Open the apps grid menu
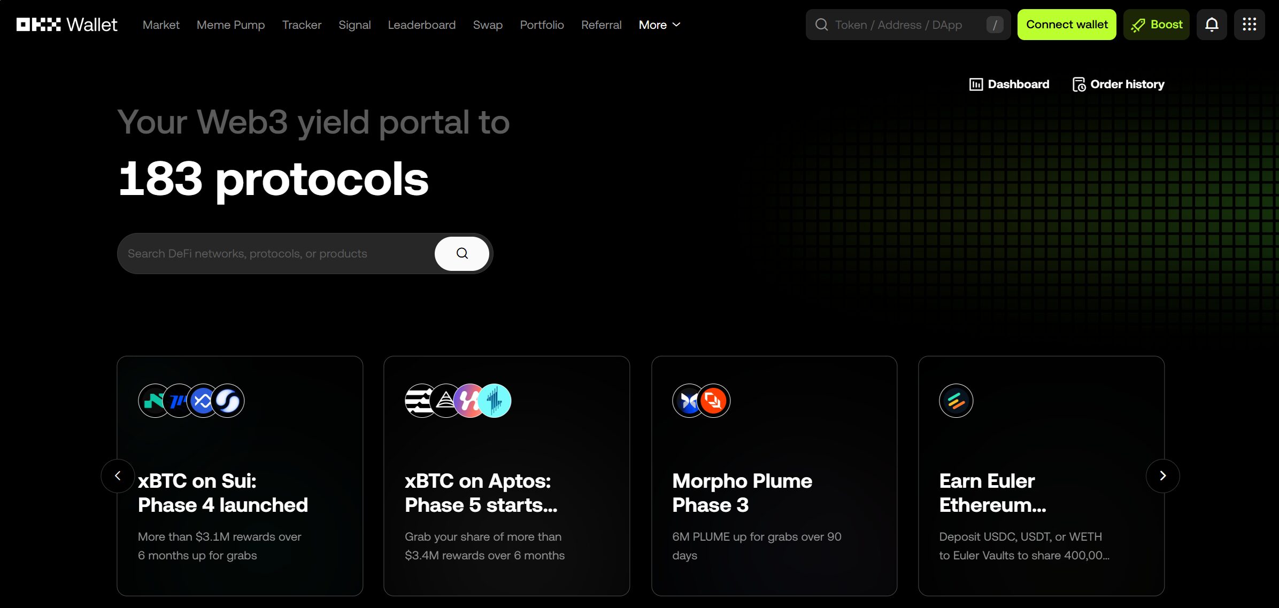Image resolution: width=1279 pixels, height=608 pixels. (x=1249, y=25)
